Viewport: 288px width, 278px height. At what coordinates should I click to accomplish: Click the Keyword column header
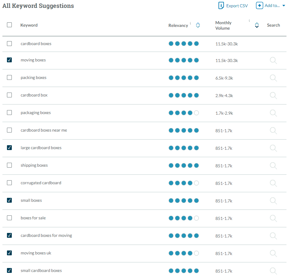pyautogui.click(x=29, y=25)
